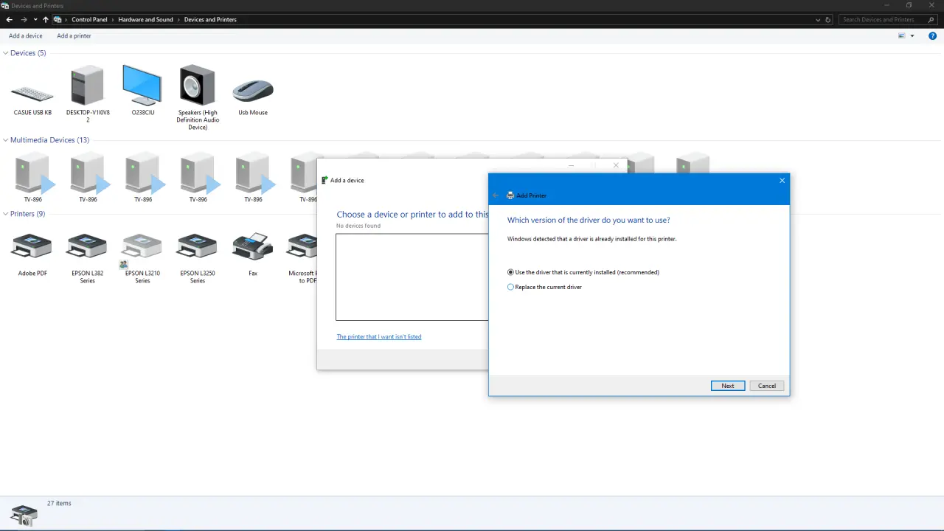Viewport: 944px width, 531px height.
Task: Click the empty device list box
Action: [x=412, y=277]
